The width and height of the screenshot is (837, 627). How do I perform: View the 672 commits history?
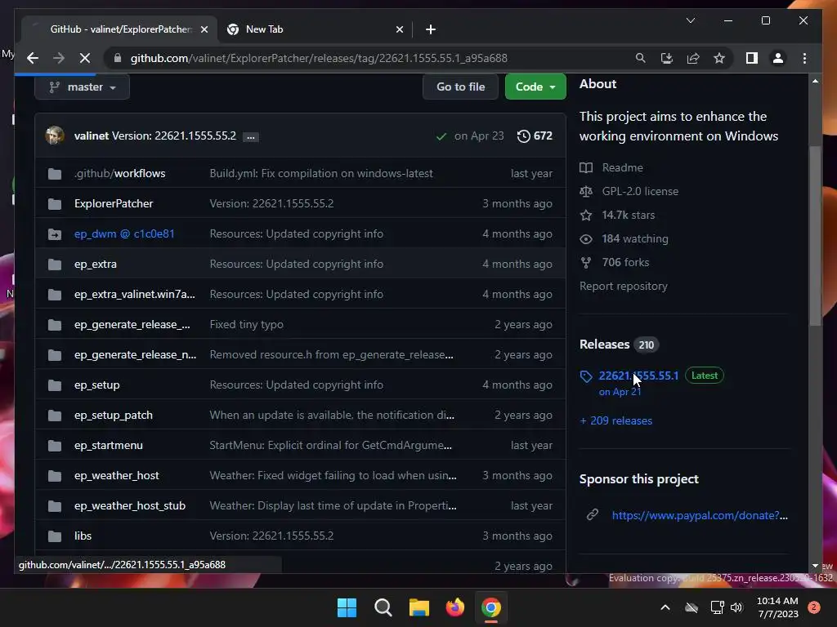pos(535,136)
